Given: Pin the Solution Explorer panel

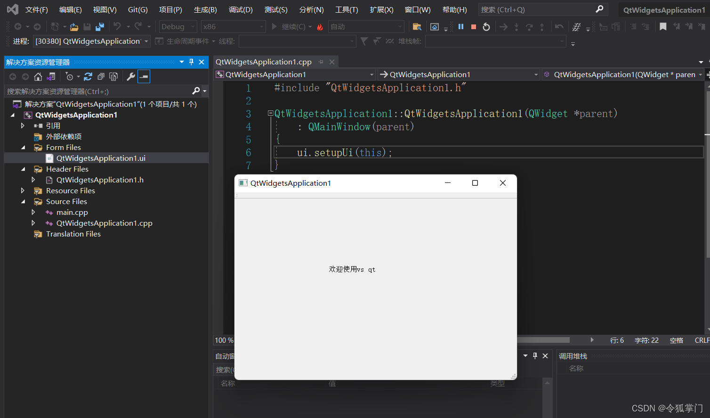Looking at the screenshot, I should (191, 62).
